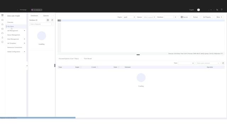This screenshot has width=227, height=127.
Task: Switch to the Databases tab
Action: coord(34,16)
